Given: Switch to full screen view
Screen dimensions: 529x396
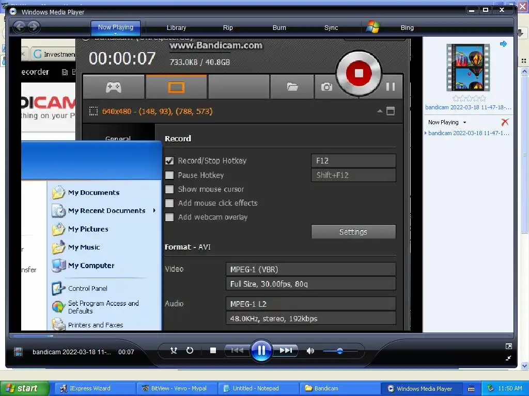Looking at the screenshot, I should point(508,346).
